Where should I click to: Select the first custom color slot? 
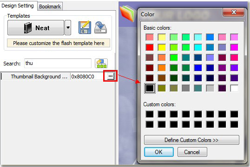150,114
